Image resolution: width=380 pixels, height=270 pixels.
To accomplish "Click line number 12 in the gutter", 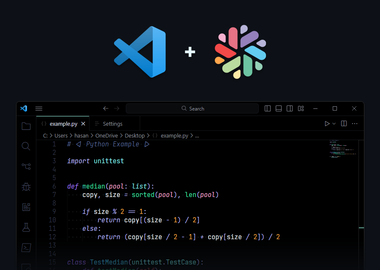I will (x=52, y=237).
